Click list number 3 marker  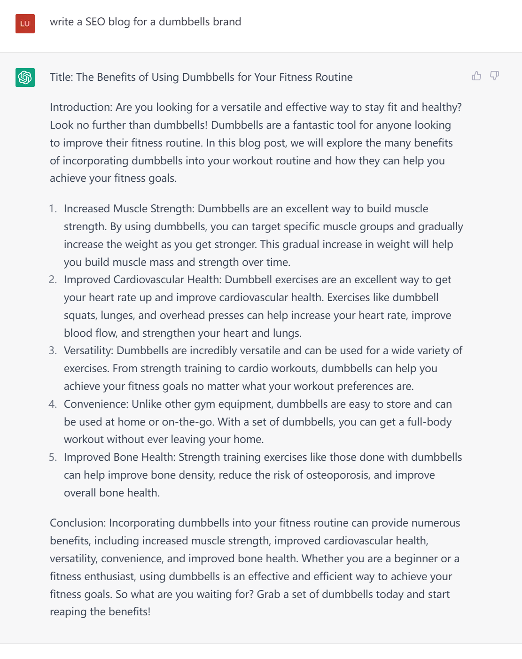[53, 351]
